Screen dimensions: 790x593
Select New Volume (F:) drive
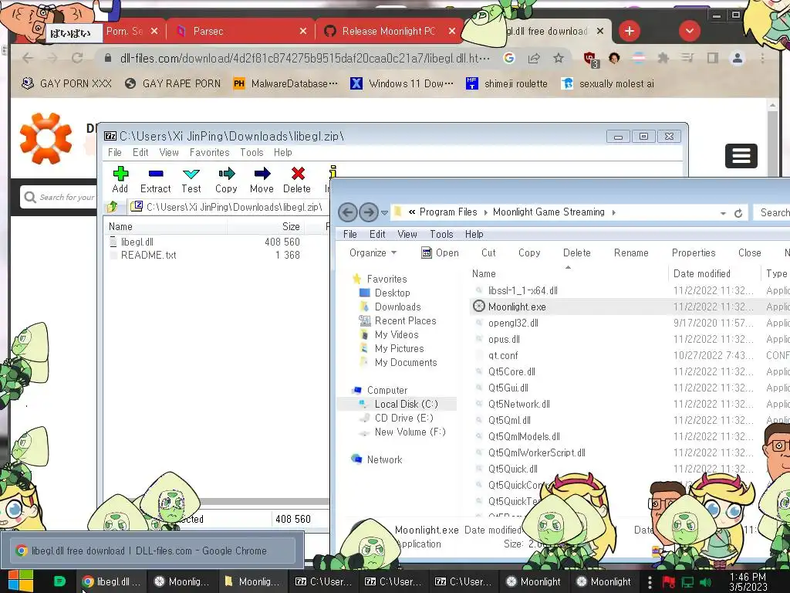click(410, 432)
